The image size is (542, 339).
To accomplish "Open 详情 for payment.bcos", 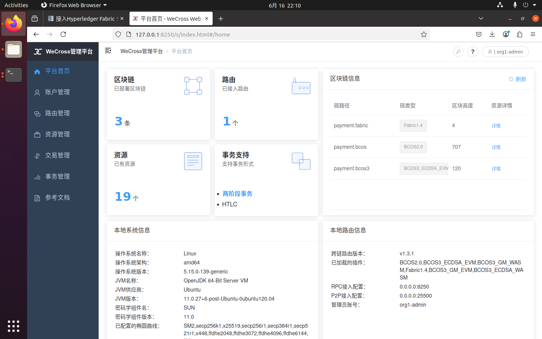I will [x=496, y=147].
